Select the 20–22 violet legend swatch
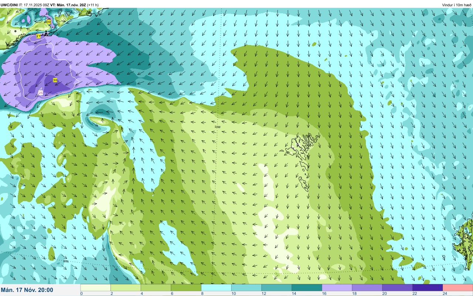 click(x=397, y=288)
